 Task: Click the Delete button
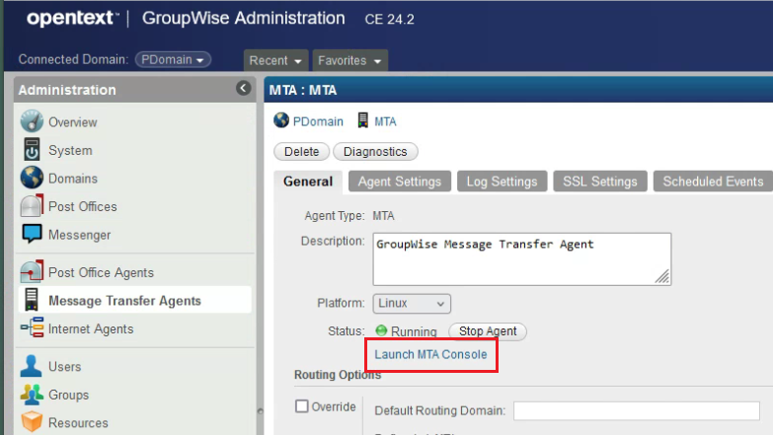[x=302, y=152]
